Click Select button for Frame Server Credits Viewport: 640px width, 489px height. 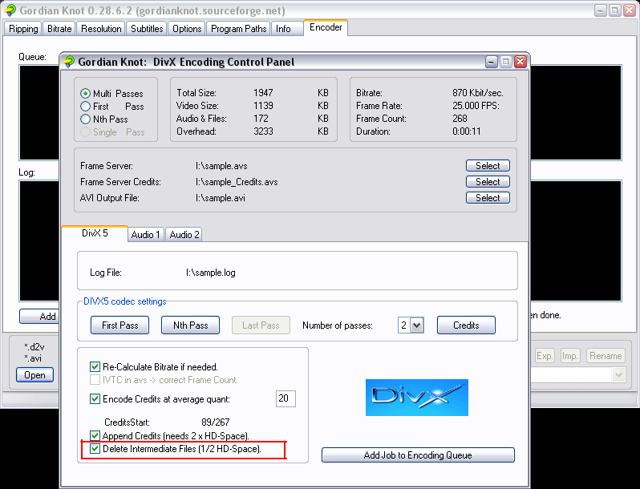point(488,181)
